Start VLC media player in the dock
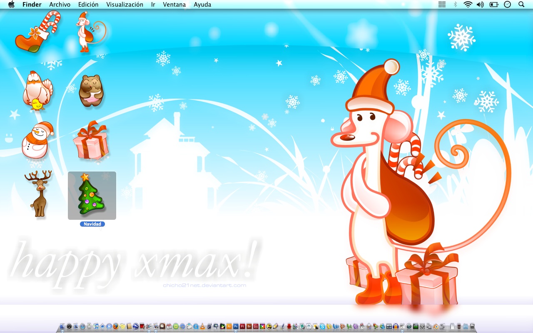Viewport: 533px width, 333px height. [x=202, y=327]
